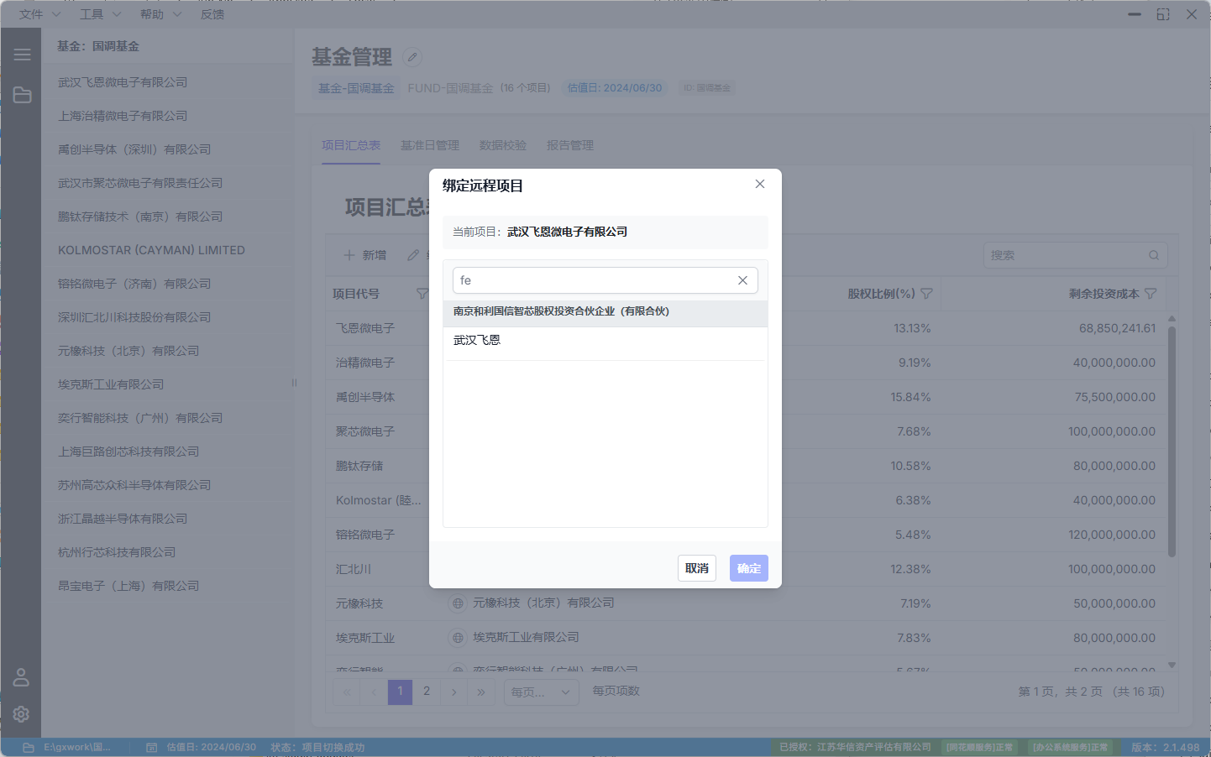Go to page 2
The image size is (1211, 757).
pos(427,692)
